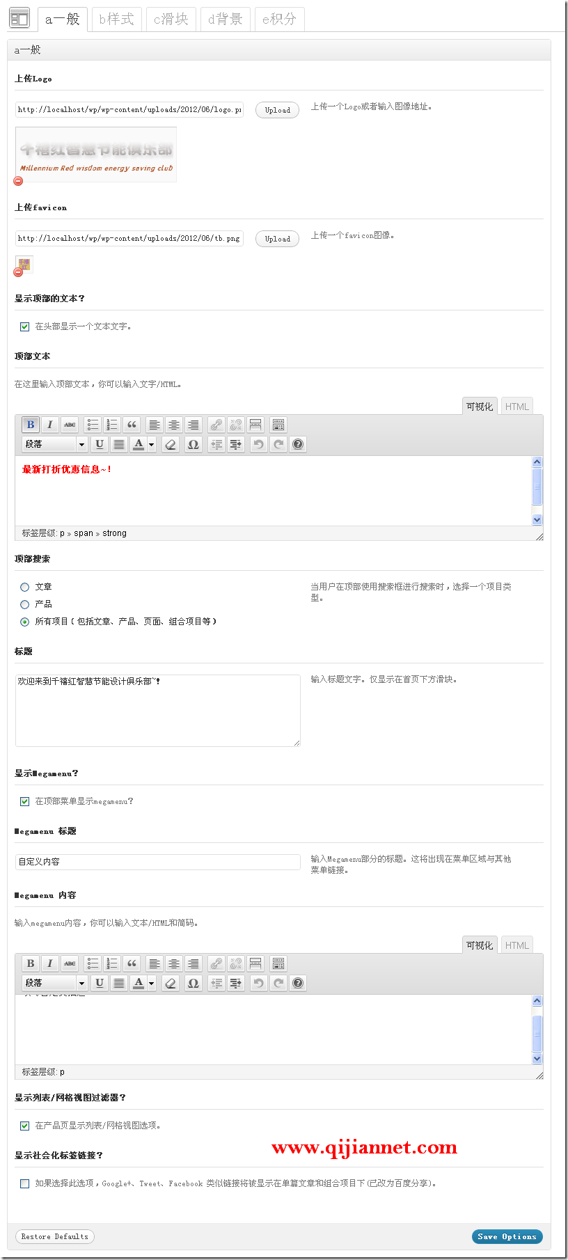The height and width of the screenshot is (1260, 568).
Task: Toggle 在顶部菜单显示megamenu checkbox
Action: click(25, 802)
